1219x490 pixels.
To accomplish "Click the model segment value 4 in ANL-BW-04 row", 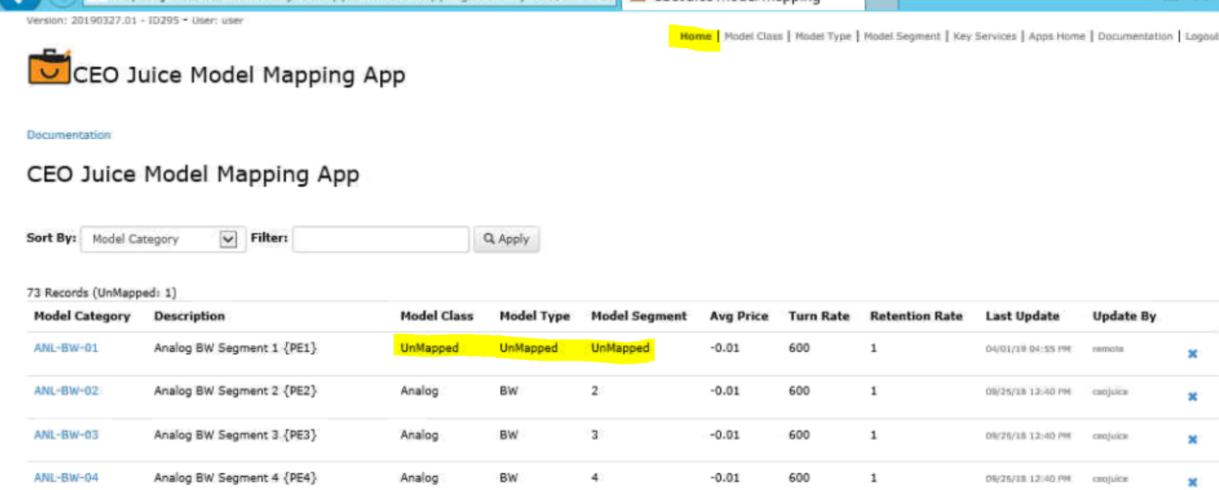I will (x=595, y=478).
